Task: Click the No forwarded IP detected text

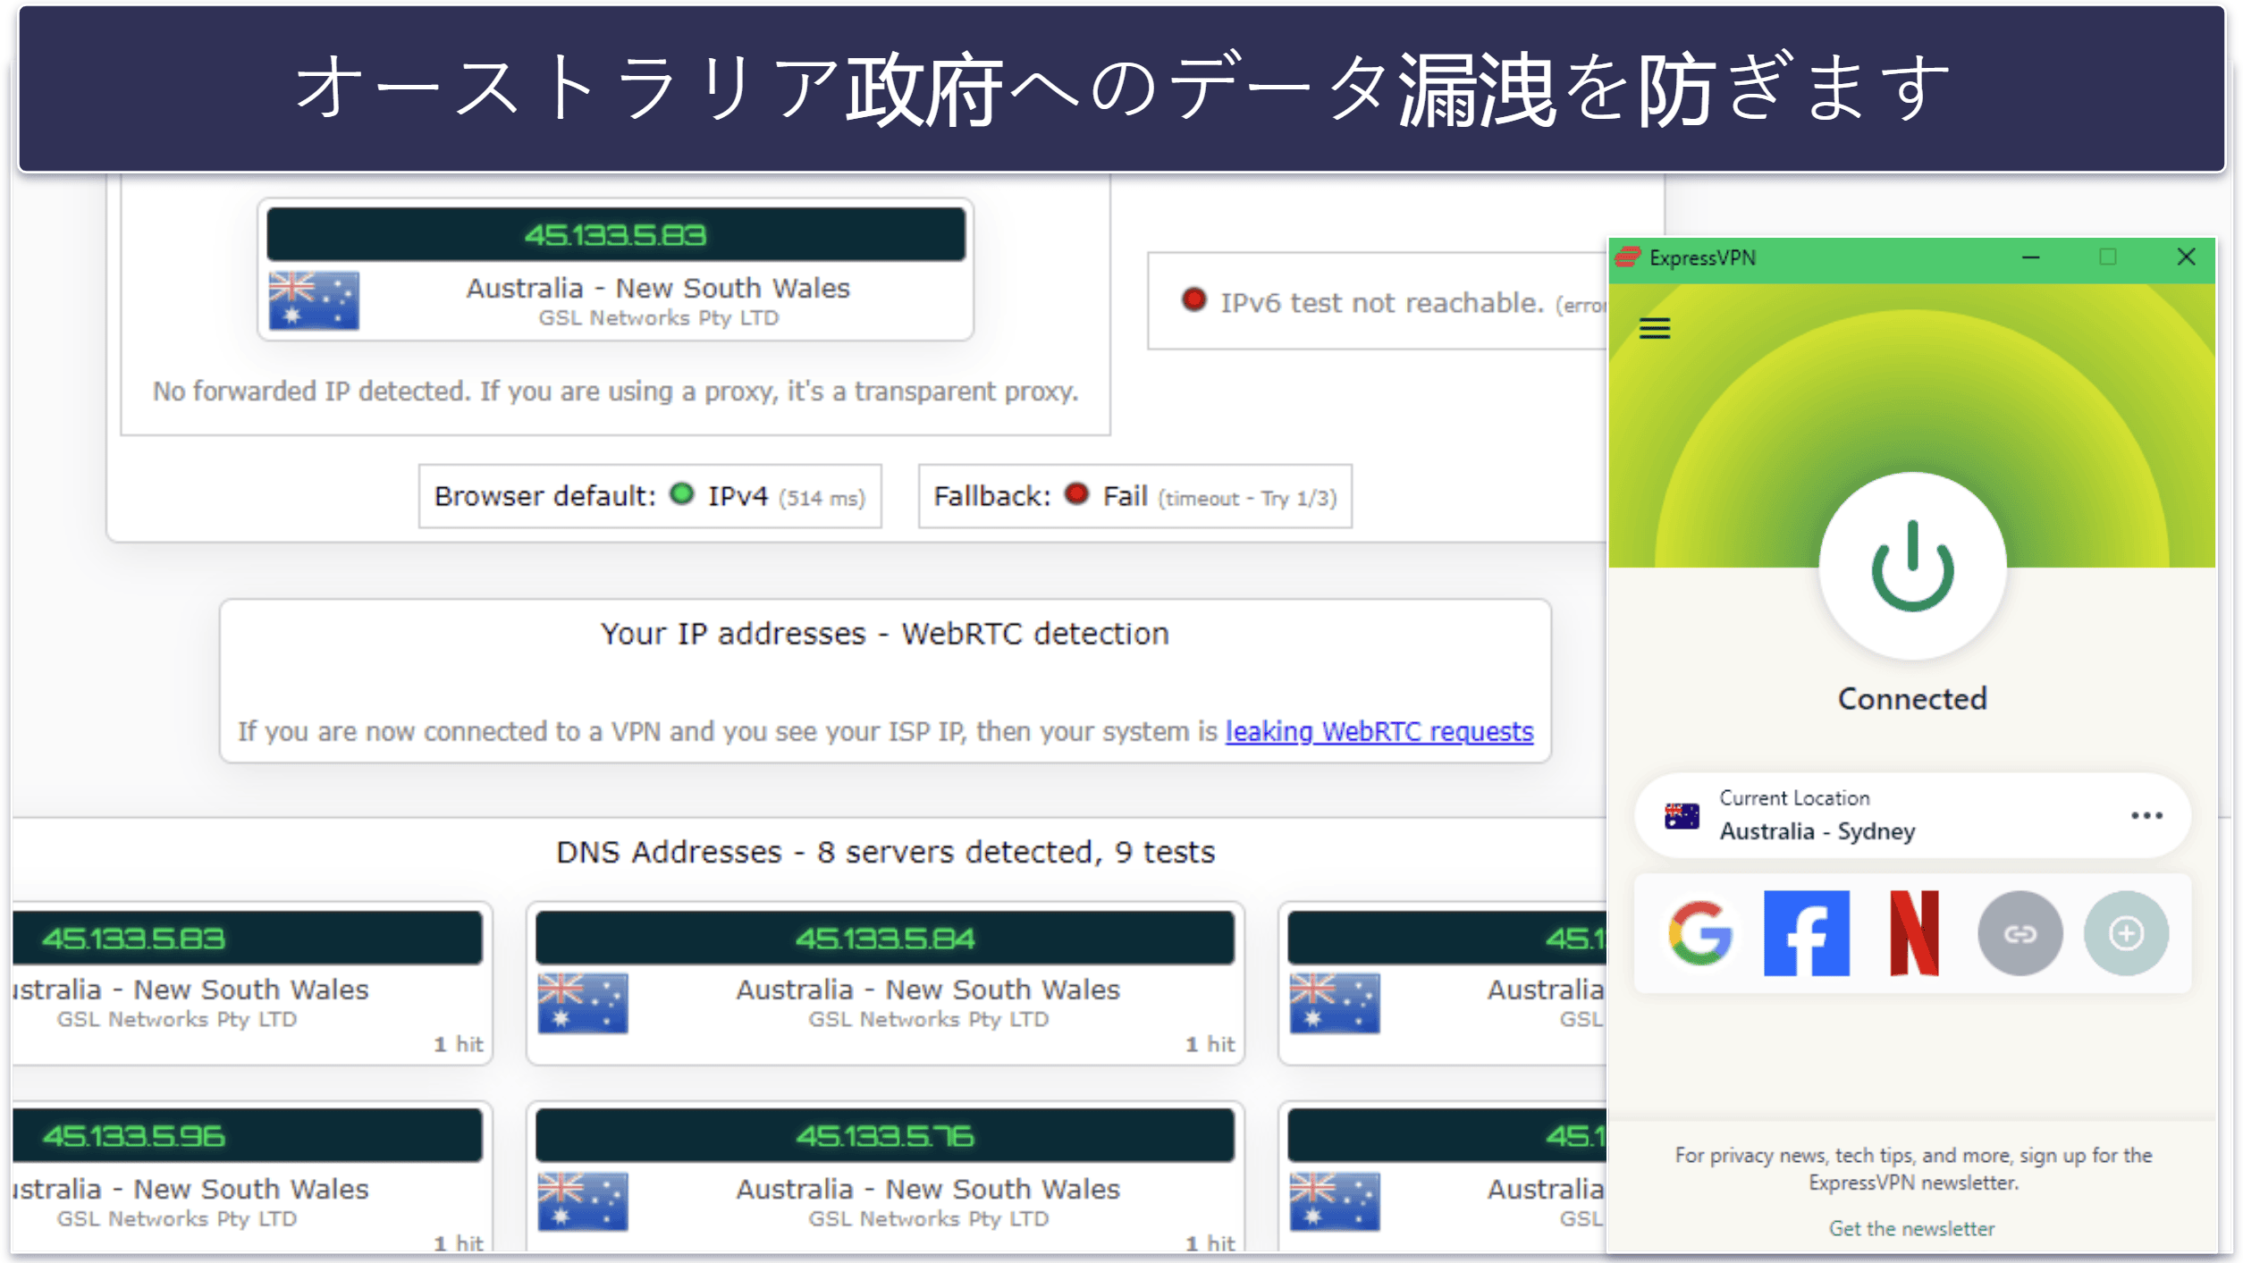Action: pyautogui.click(x=615, y=391)
